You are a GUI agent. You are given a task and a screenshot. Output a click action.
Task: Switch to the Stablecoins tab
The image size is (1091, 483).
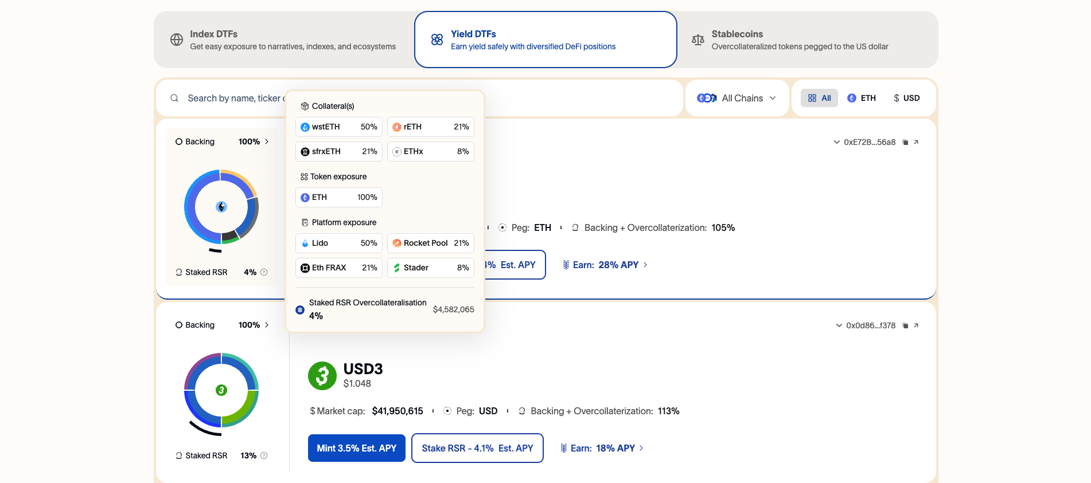(x=807, y=40)
